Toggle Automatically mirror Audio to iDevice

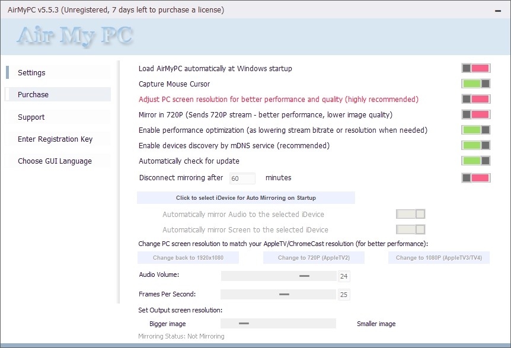pos(411,214)
